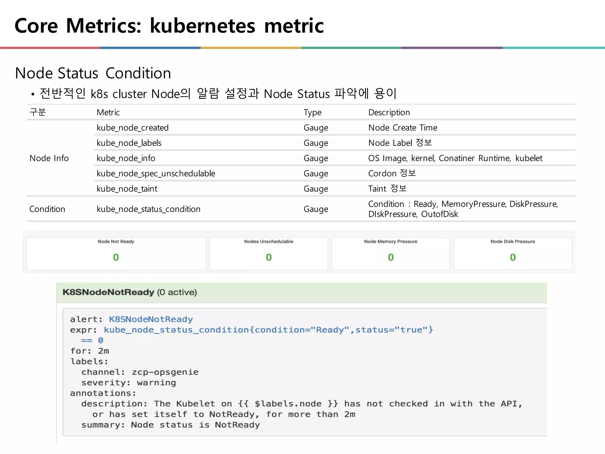Screen dimensions: 605x454
Task: Click the K8SNodeNotReady alert header
Action: [x=129, y=292]
